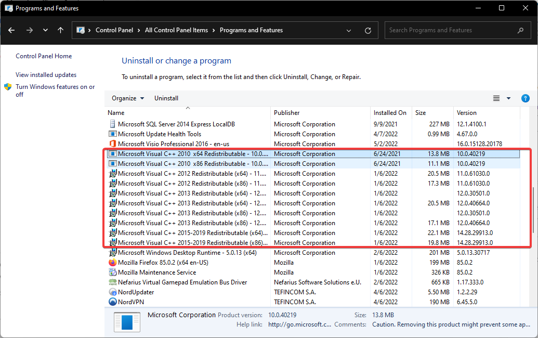Click Programs and Features breadcrumb
Screen dimensions: 538x338
click(x=251, y=30)
